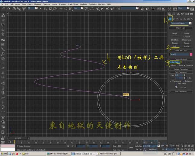Select the Lights category icon
Image resolution: width=195 pixels, height=156 pixels.
pos(177,19)
